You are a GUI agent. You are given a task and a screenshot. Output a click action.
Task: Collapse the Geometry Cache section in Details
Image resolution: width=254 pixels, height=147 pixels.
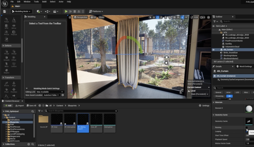(214, 115)
